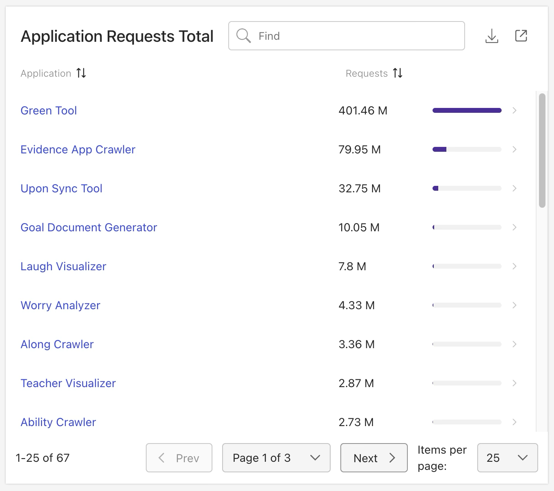
Task: Focus the Find search field
Action: pyautogui.click(x=346, y=36)
